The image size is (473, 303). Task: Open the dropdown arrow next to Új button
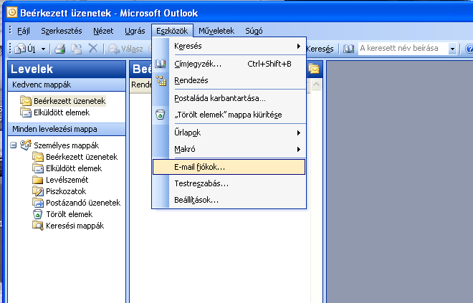[x=44, y=49]
